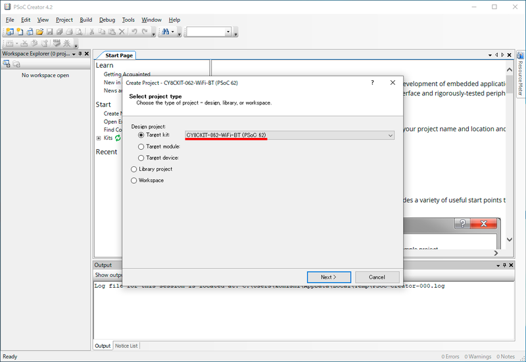Screen dimensions: 526x362
Task: Click the second Workspace Explorer view icon
Action: click(16, 64)
